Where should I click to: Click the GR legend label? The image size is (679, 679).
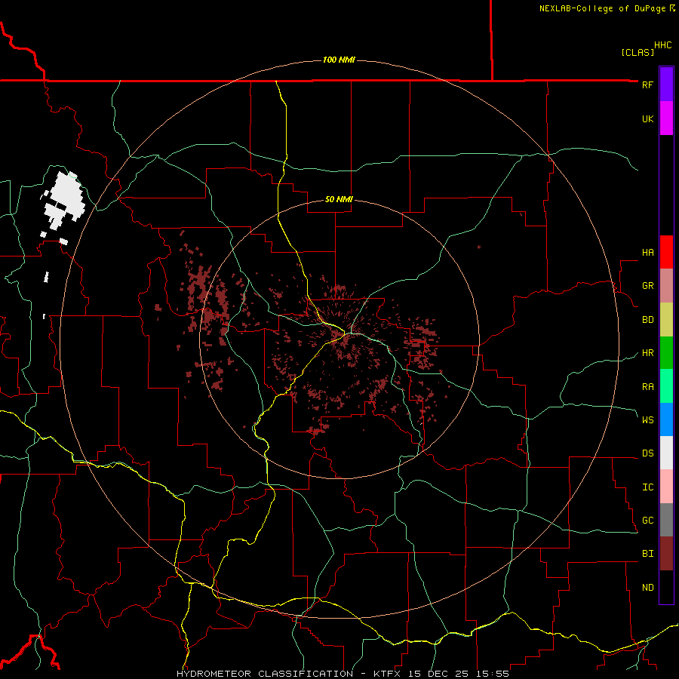647,286
